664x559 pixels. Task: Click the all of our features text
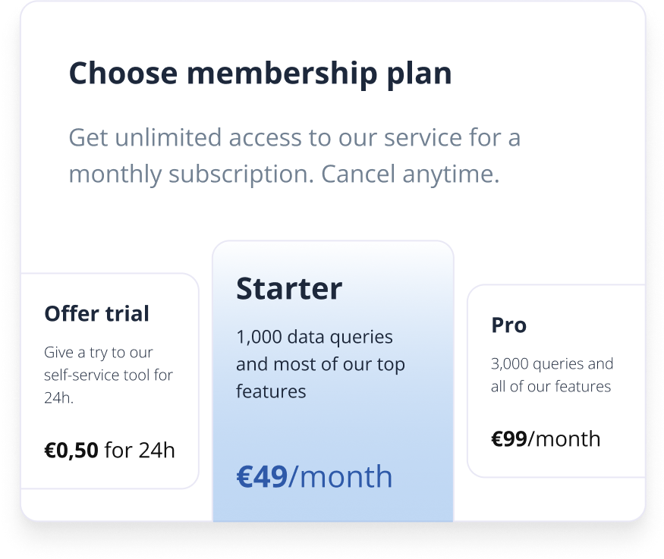550,385
